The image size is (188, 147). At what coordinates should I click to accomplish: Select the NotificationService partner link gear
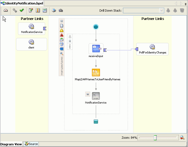pyautogui.click(x=31, y=26)
